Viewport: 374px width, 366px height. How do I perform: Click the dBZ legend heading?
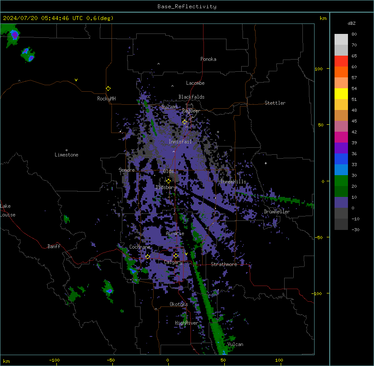tap(351, 23)
